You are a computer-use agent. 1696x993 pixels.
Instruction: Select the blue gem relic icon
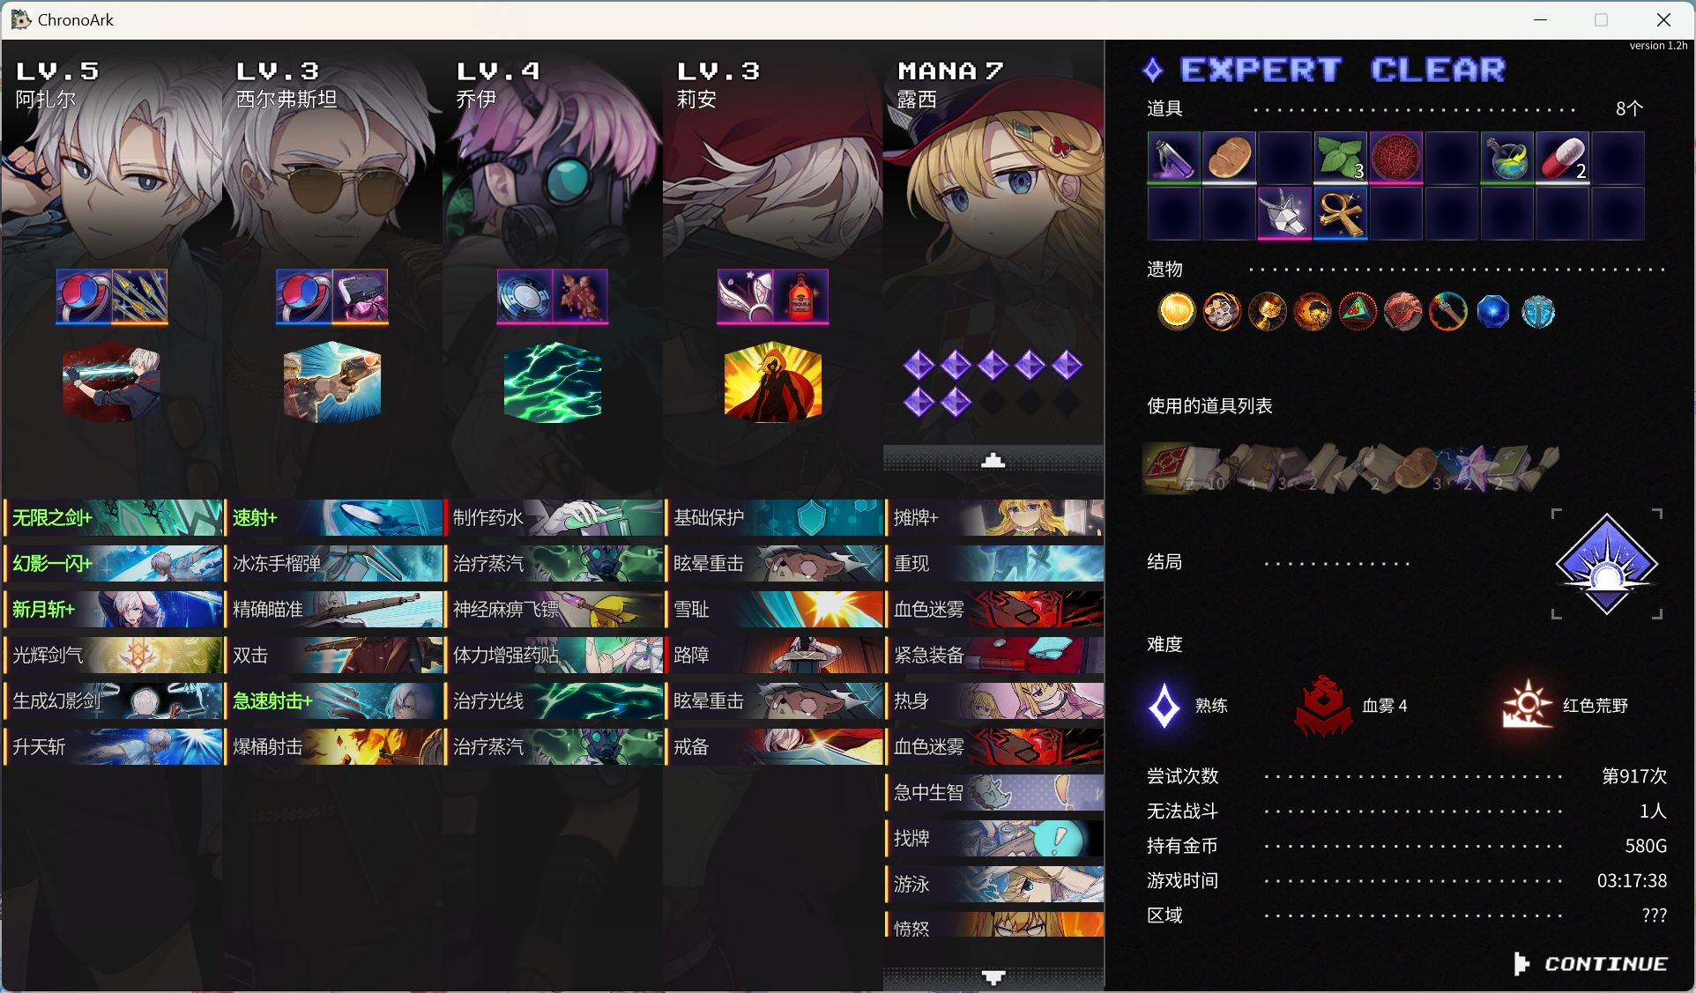click(1492, 311)
